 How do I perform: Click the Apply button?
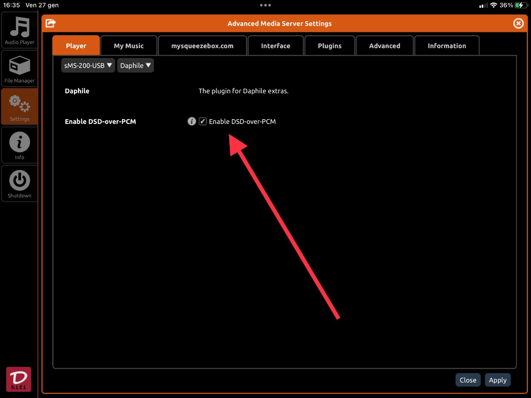(498, 380)
